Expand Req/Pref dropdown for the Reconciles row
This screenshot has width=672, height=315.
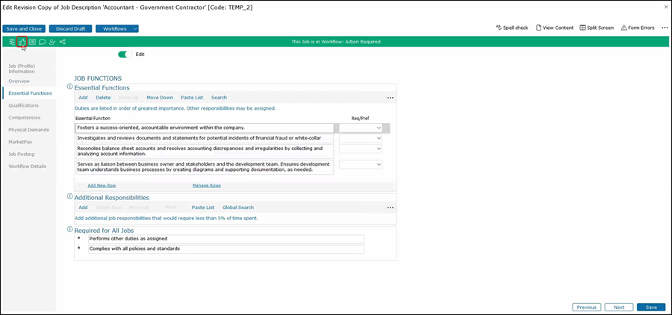click(361, 149)
